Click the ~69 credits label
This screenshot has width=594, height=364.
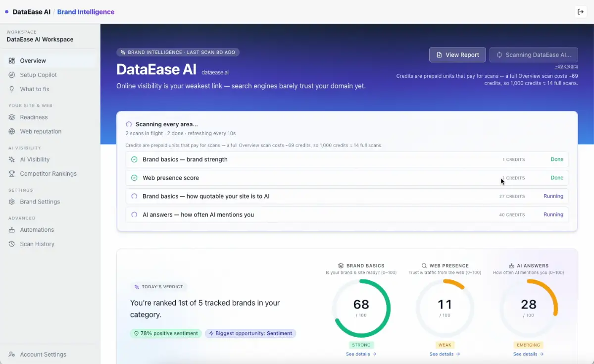[x=566, y=66]
